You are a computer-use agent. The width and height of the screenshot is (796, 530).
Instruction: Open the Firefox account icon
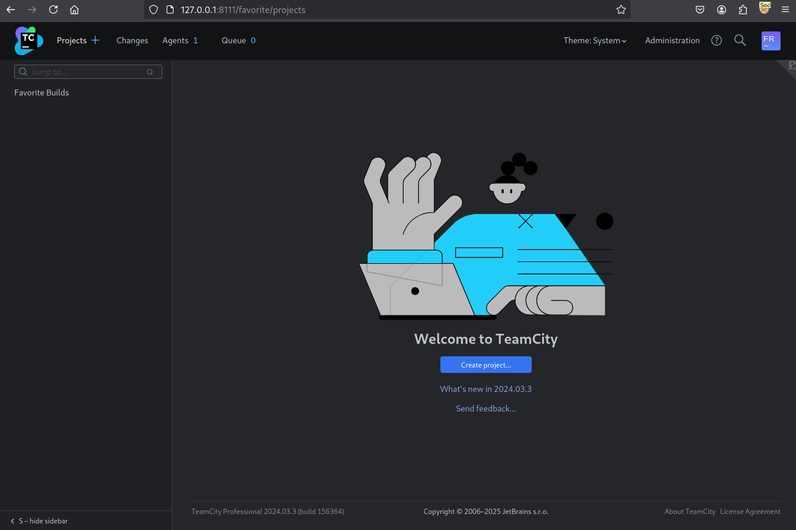pyautogui.click(x=721, y=9)
